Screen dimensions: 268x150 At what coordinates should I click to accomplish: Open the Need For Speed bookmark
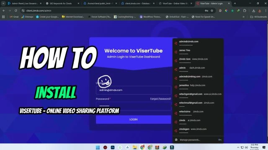point(204,17)
